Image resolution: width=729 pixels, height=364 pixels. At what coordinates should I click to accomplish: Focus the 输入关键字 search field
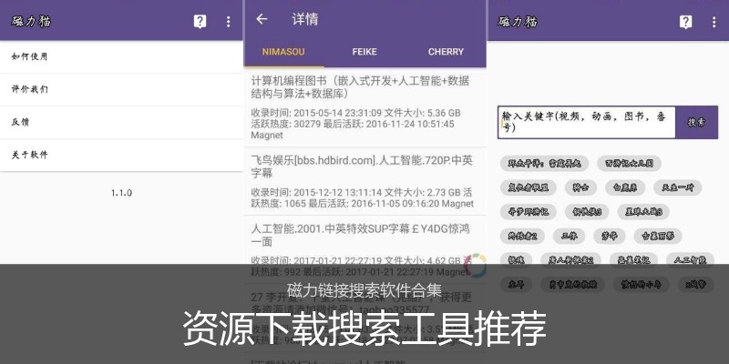586,122
